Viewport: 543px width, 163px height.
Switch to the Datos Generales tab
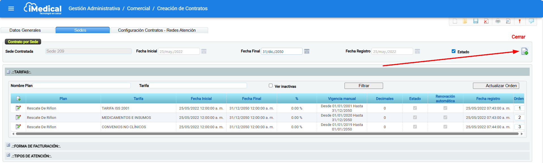click(25, 30)
